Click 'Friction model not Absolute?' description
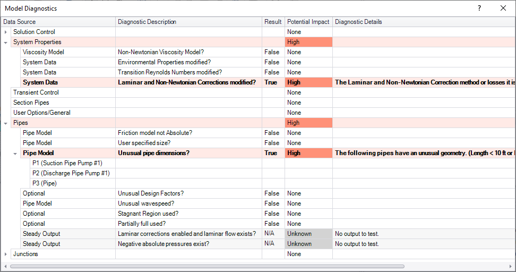The height and width of the screenshot is (272, 516). [x=155, y=133]
